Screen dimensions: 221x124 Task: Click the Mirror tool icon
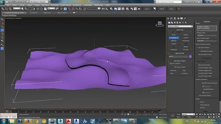[x=103, y=9]
